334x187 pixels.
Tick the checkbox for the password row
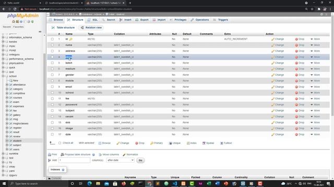52,105
